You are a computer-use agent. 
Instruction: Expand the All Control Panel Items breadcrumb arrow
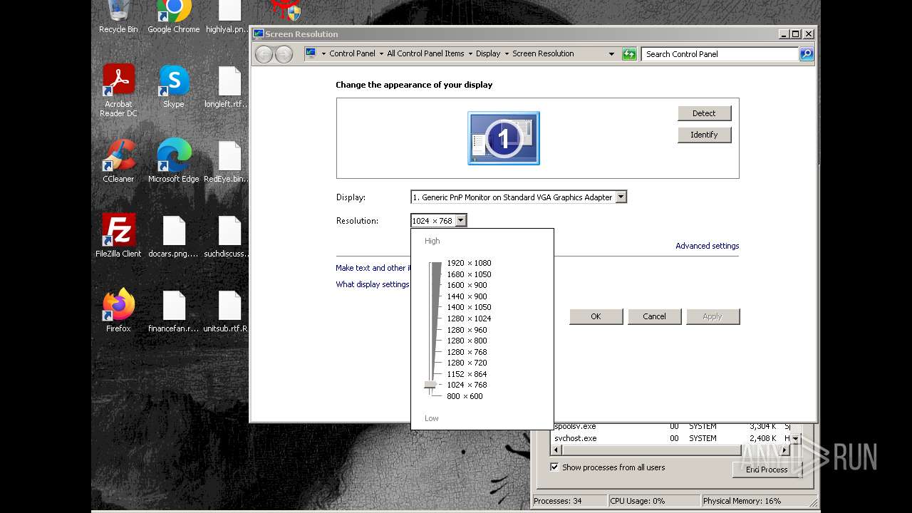tap(470, 54)
